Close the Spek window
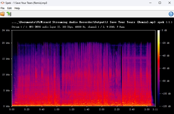This screenshot has width=174, height=114. (x=169, y=3)
